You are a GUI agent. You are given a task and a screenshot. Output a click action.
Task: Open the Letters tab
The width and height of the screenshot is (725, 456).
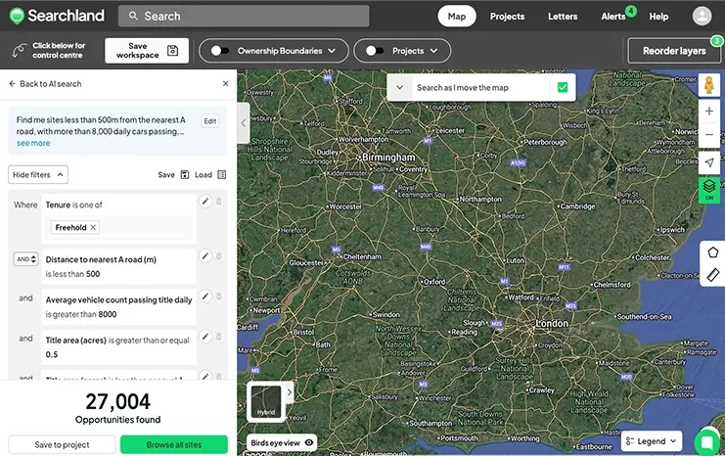point(563,17)
